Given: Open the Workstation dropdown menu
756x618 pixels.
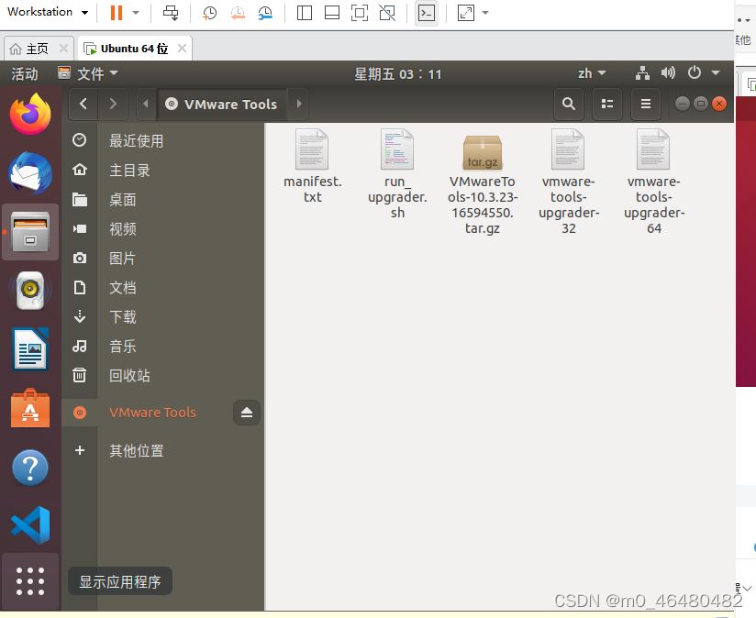Looking at the screenshot, I should [48, 12].
